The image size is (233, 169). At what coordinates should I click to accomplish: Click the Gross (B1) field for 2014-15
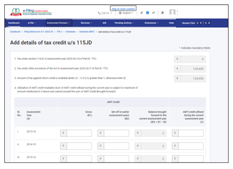pos(76,146)
